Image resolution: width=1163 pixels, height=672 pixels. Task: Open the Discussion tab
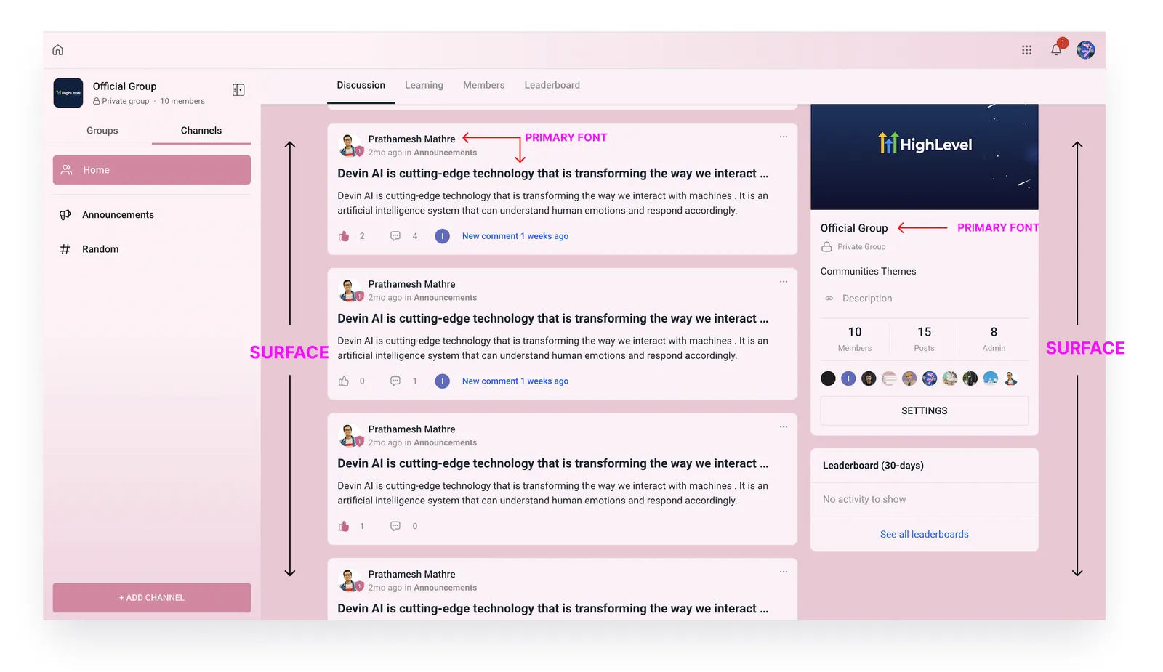tap(361, 85)
